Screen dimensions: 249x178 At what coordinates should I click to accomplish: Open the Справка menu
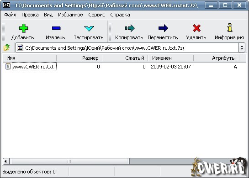120,15
